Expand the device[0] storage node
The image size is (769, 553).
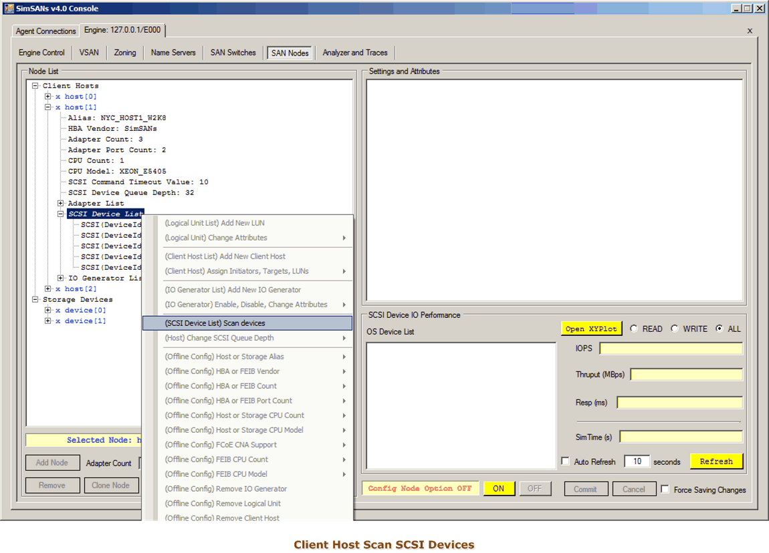(x=48, y=311)
